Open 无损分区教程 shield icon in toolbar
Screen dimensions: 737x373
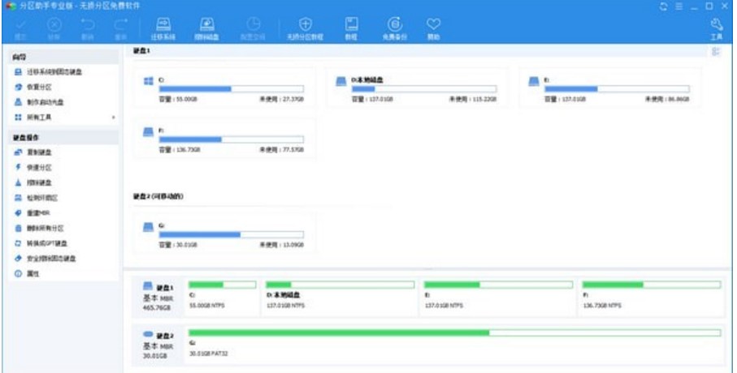(x=305, y=29)
